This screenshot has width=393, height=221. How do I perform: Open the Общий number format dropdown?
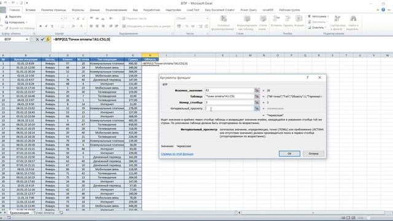[207, 18]
